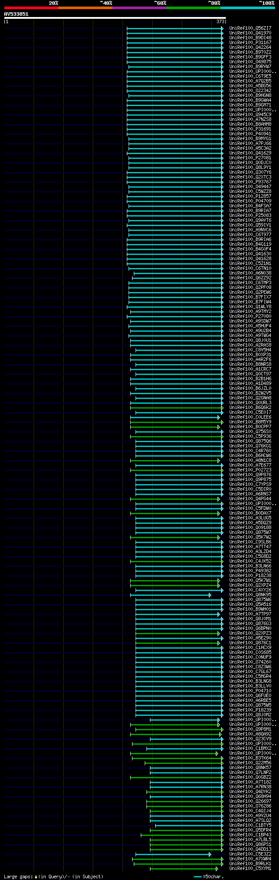Open hit label UniRef100_Q56ZI7
This screenshot has height=880, width=279.
[250, 28]
